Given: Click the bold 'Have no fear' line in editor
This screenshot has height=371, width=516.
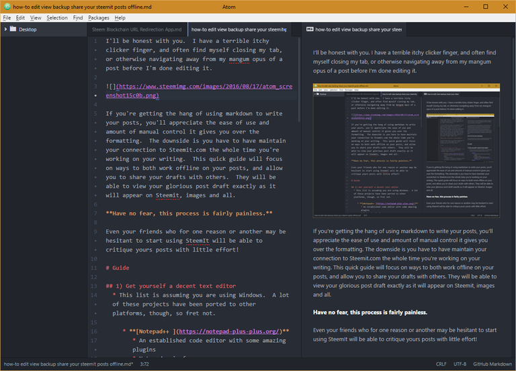Looking at the screenshot, I should point(189,213).
